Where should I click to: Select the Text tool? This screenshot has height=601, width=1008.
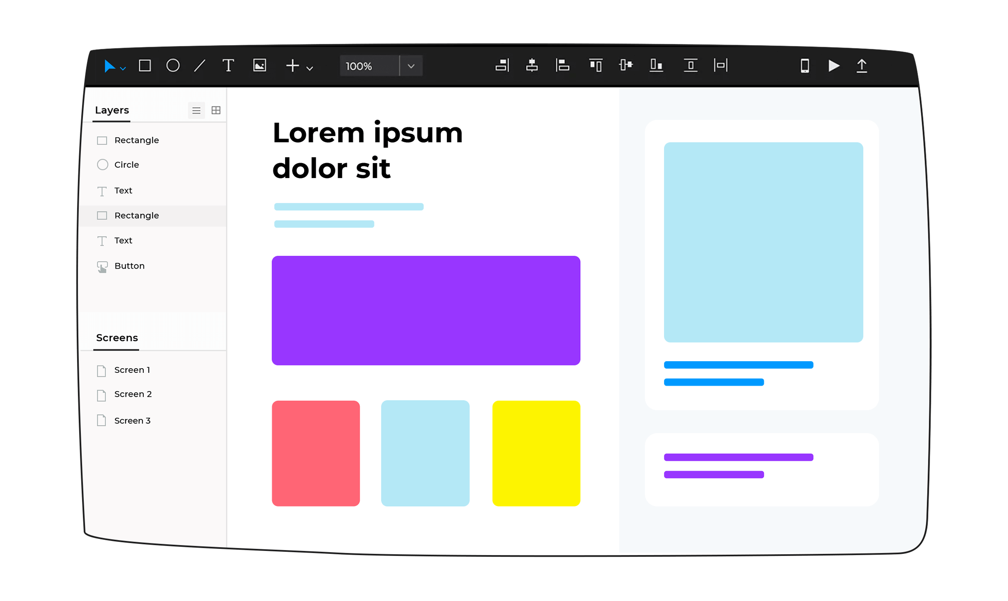point(229,66)
